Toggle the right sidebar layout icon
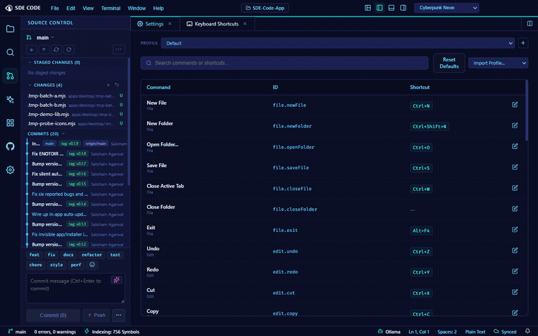This screenshot has height=336, width=538. pyautogui.click(x=403, y=8)
